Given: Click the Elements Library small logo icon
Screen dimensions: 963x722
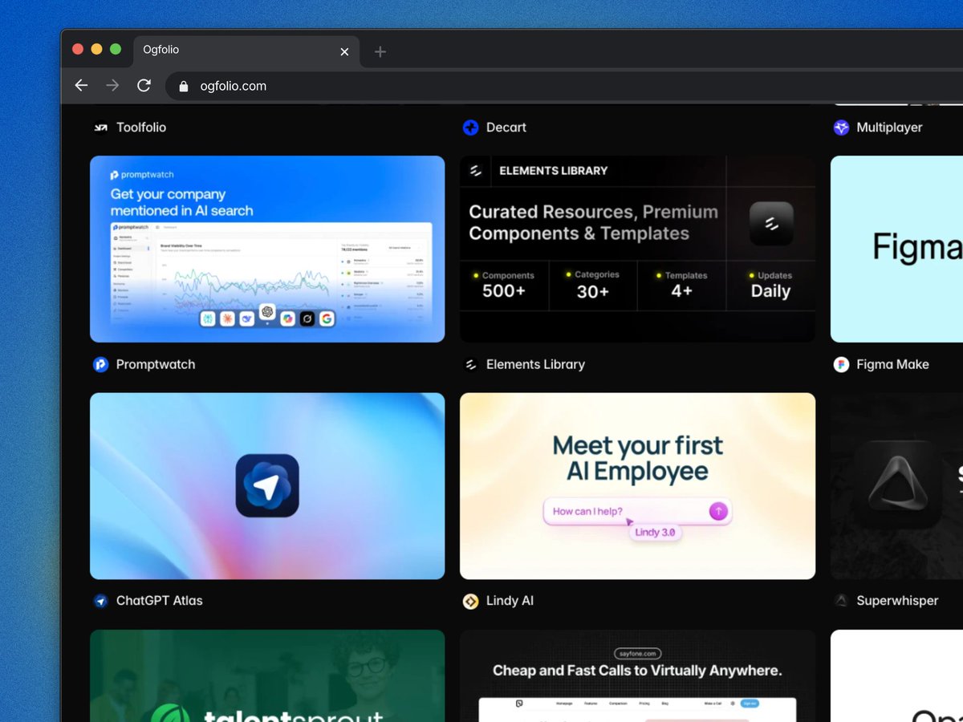Looking at the screenshot, I should coord(470,364).
